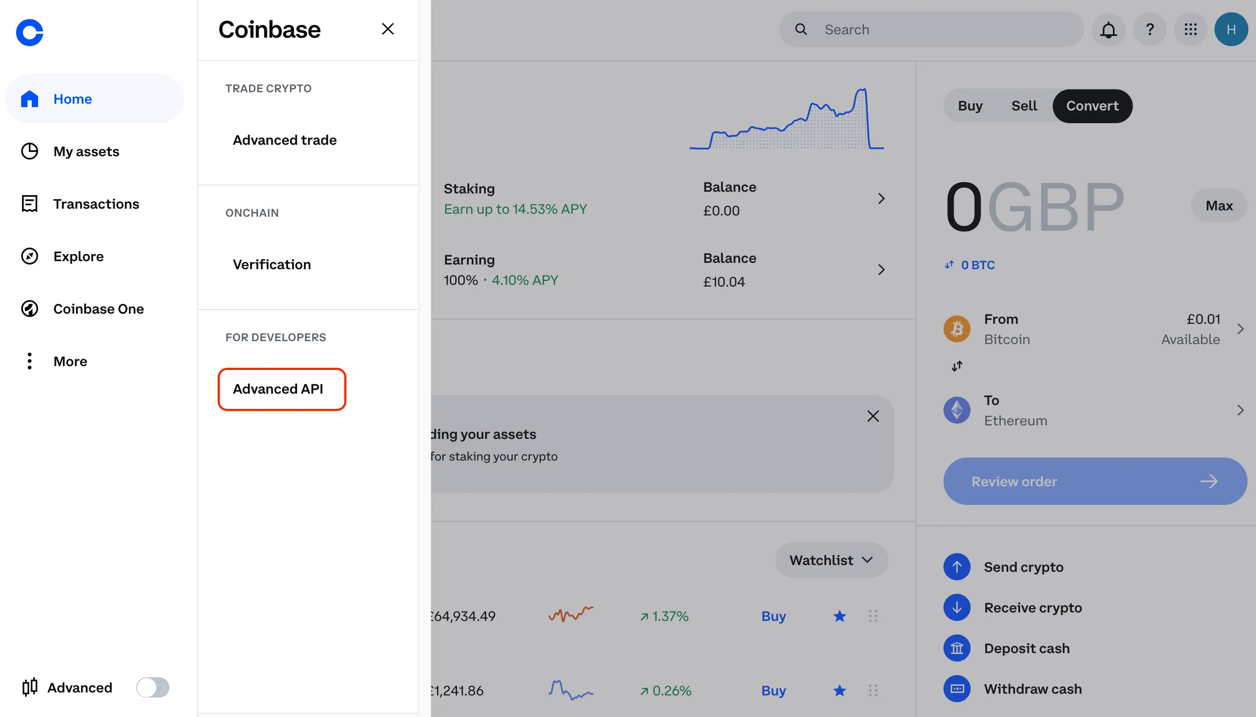Screen dimensions: 1256x717
Task: Open From Bitcoin asset selector
Action: [1094, 329]
